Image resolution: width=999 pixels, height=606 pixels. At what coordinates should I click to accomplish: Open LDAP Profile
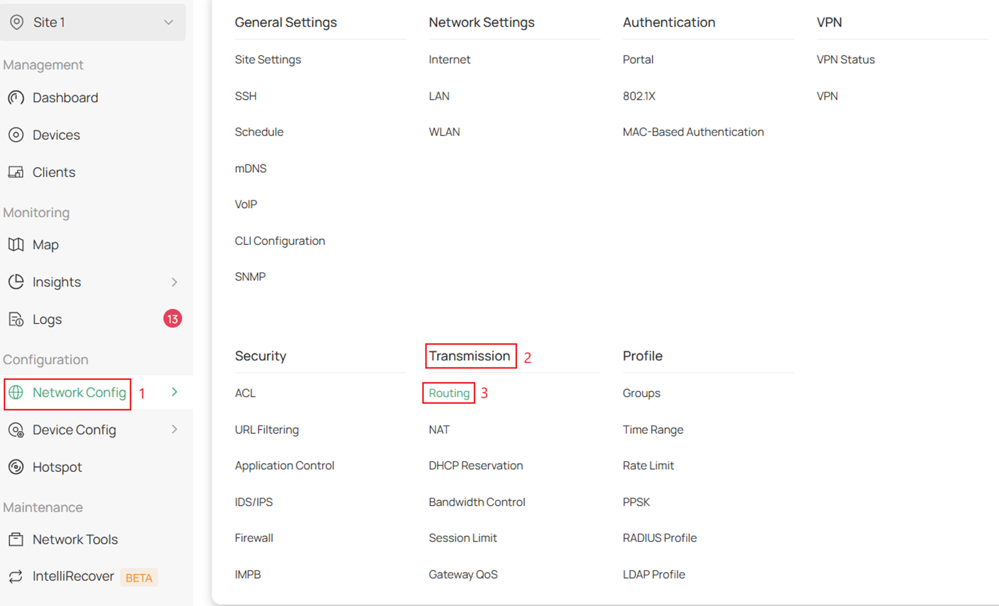654,574
